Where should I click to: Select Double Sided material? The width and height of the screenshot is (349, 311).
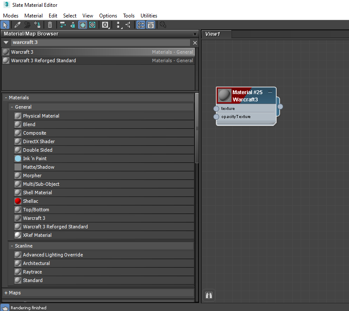104,150
